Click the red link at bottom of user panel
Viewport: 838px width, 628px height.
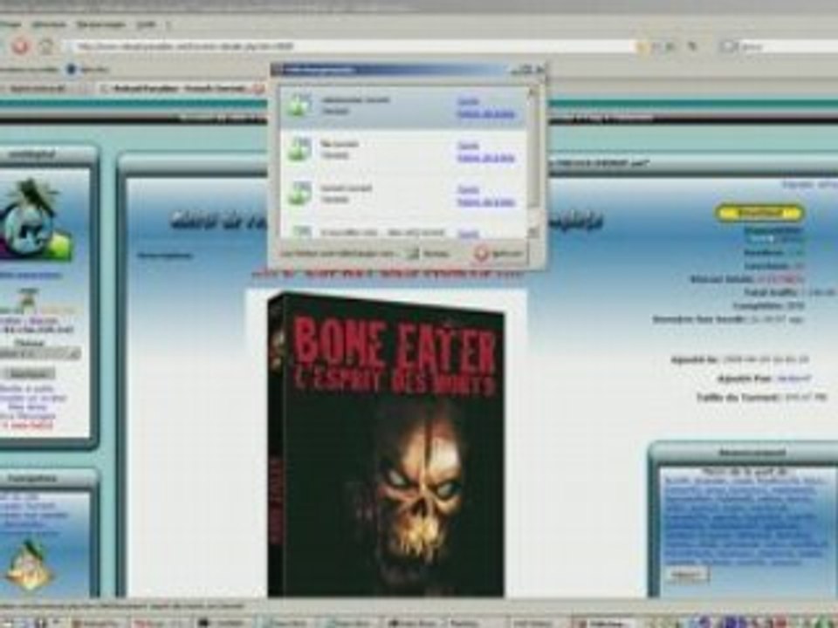[x=28, y=426]
